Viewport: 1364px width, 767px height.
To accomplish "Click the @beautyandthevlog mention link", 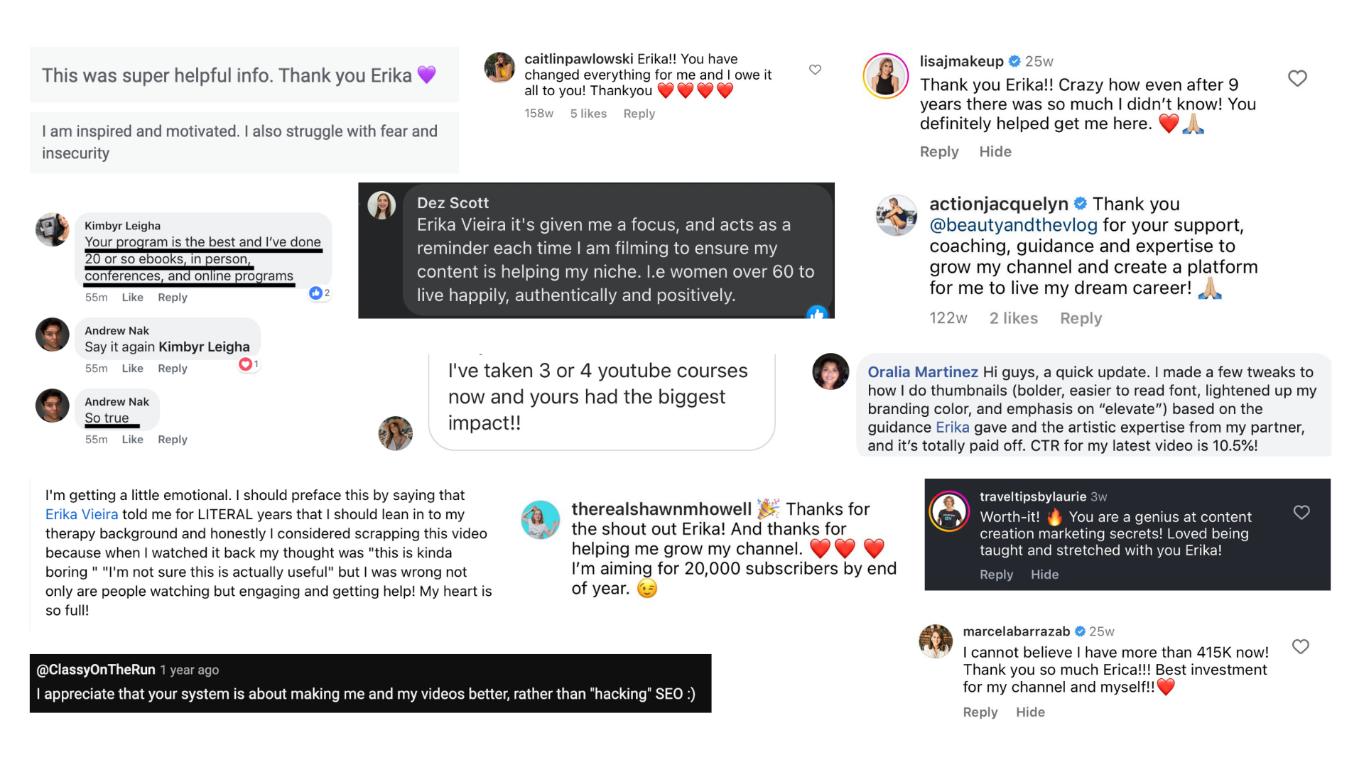I will [1013, 225].
